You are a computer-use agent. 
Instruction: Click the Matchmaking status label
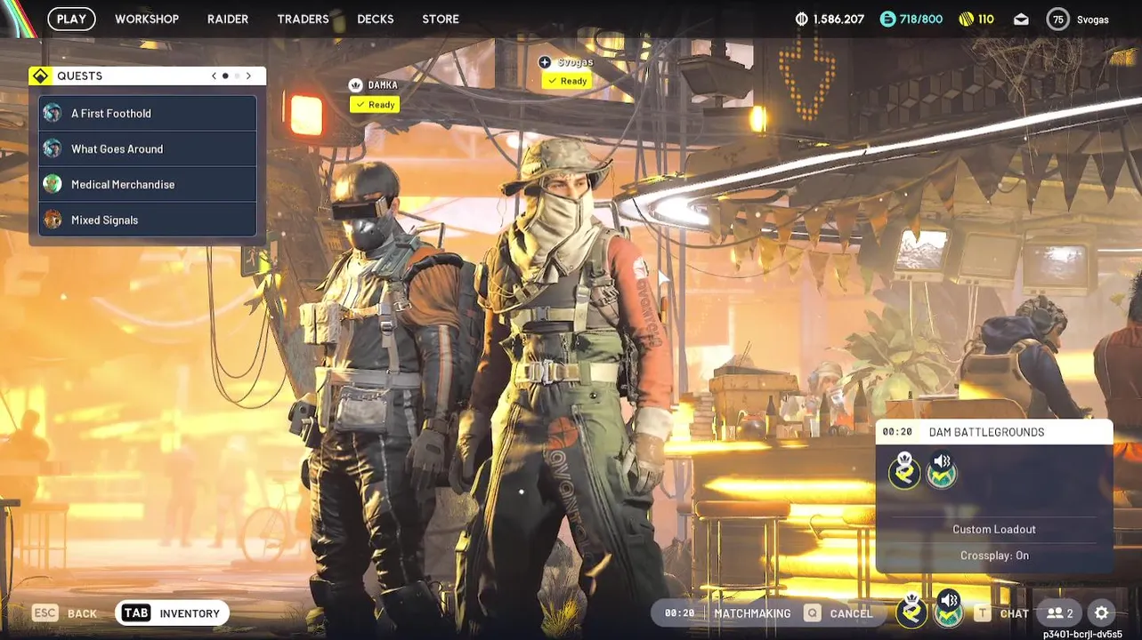pyautogui.click(x=752, y=613)
